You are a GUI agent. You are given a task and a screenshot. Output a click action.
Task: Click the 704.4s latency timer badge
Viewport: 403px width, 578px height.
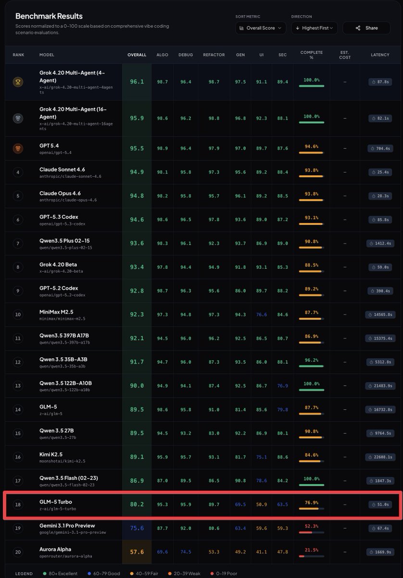[x=380, y=148]
